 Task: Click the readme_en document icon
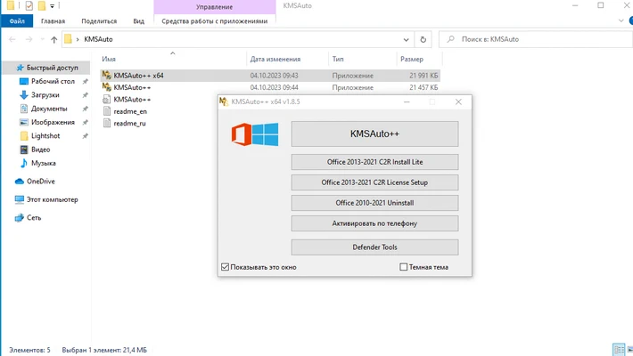click(x=107, y=111)
